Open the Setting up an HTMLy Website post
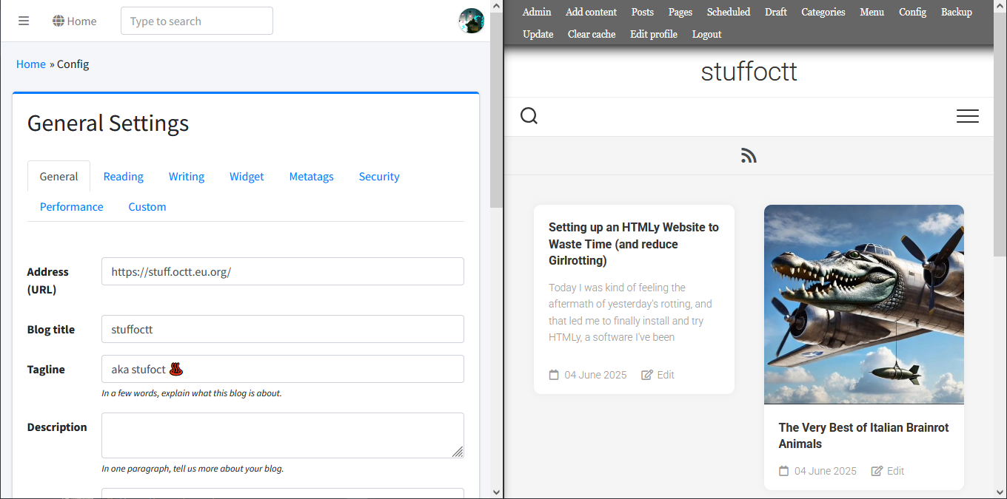 [633, 243]
